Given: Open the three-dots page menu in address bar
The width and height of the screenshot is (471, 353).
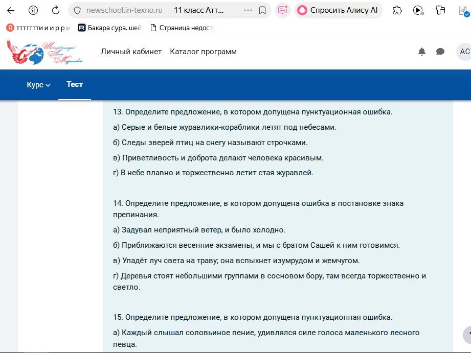Looking at the screenshot, I should click(248, 11).
